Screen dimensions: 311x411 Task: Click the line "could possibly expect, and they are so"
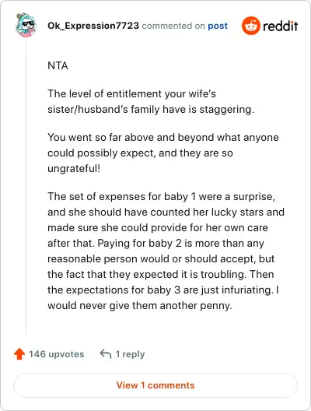tap(140, 153)
